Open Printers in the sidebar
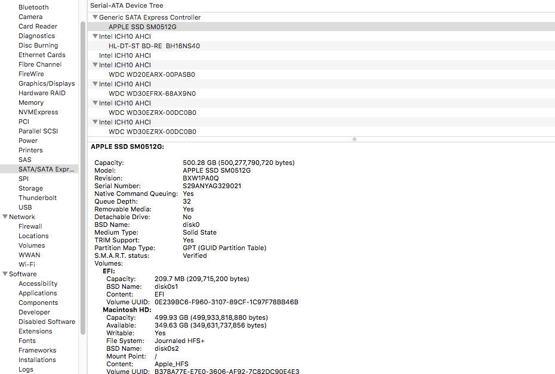Image resolution: width=555 pixels, height=374 pixels. 30,150
